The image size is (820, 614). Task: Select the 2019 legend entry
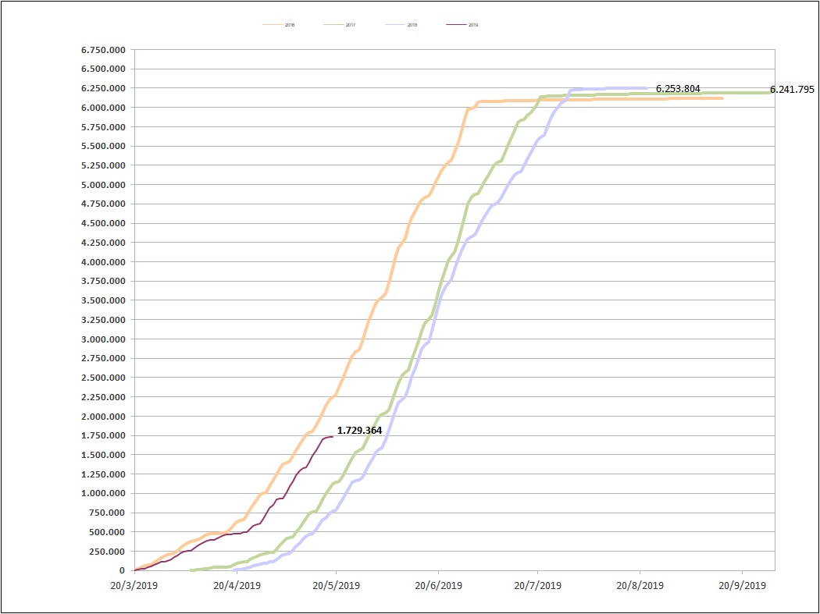pyautogui.click(x=474, y=25)
